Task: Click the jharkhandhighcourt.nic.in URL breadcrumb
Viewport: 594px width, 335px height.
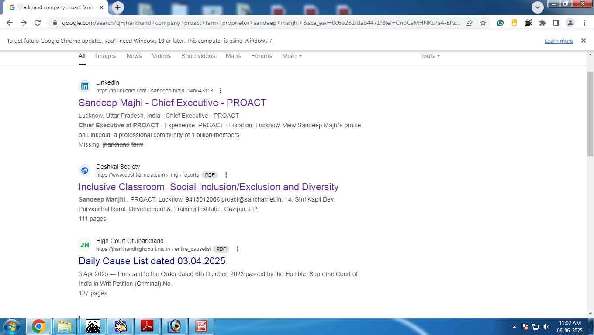Action: [x=153, y=249]
